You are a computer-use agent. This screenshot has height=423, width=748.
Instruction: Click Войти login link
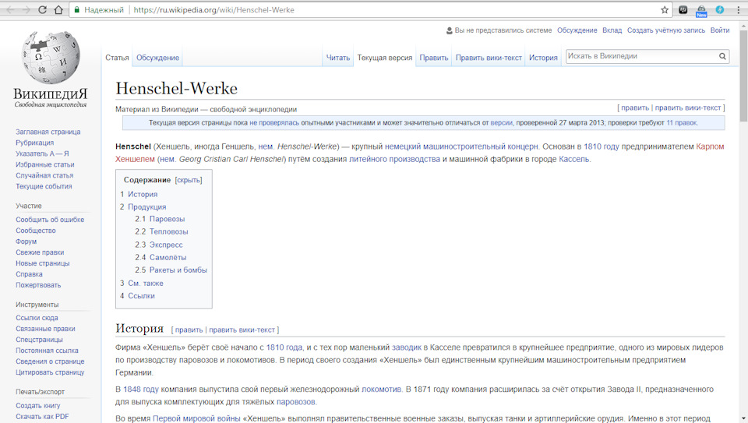pos(720,30)
